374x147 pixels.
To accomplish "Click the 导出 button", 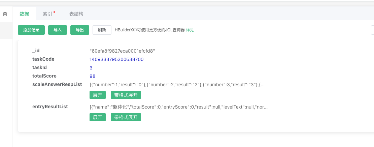I will click(80, 30).
